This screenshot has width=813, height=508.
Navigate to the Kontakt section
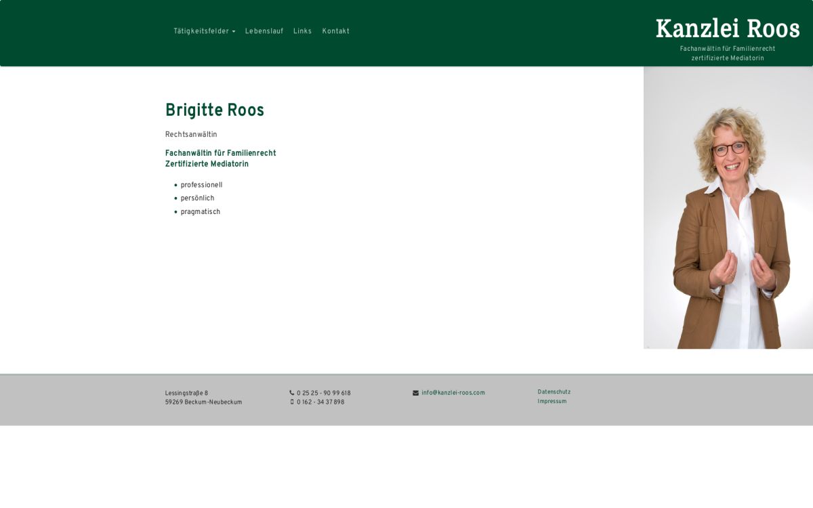click(x=336, y=31)
